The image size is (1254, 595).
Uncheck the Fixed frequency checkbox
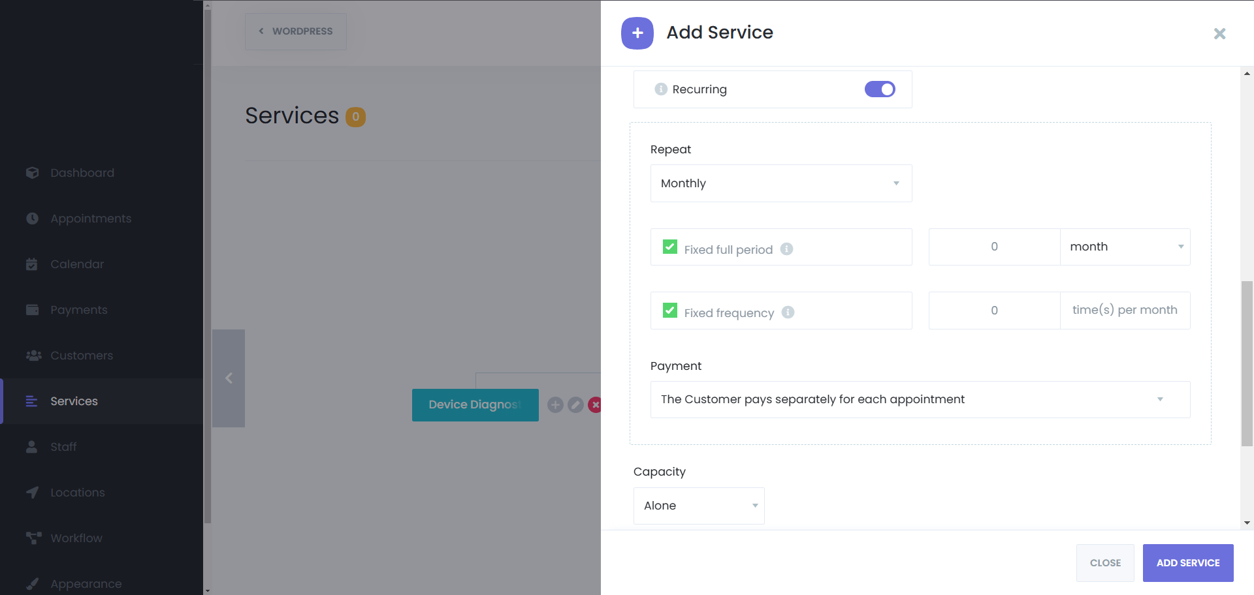pos(670,311)
